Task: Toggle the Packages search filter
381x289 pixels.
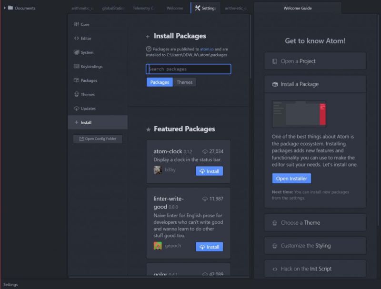Action: [159, 82]
